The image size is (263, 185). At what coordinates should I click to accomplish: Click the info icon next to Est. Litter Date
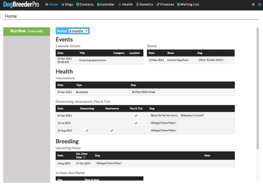pos(84,157)
